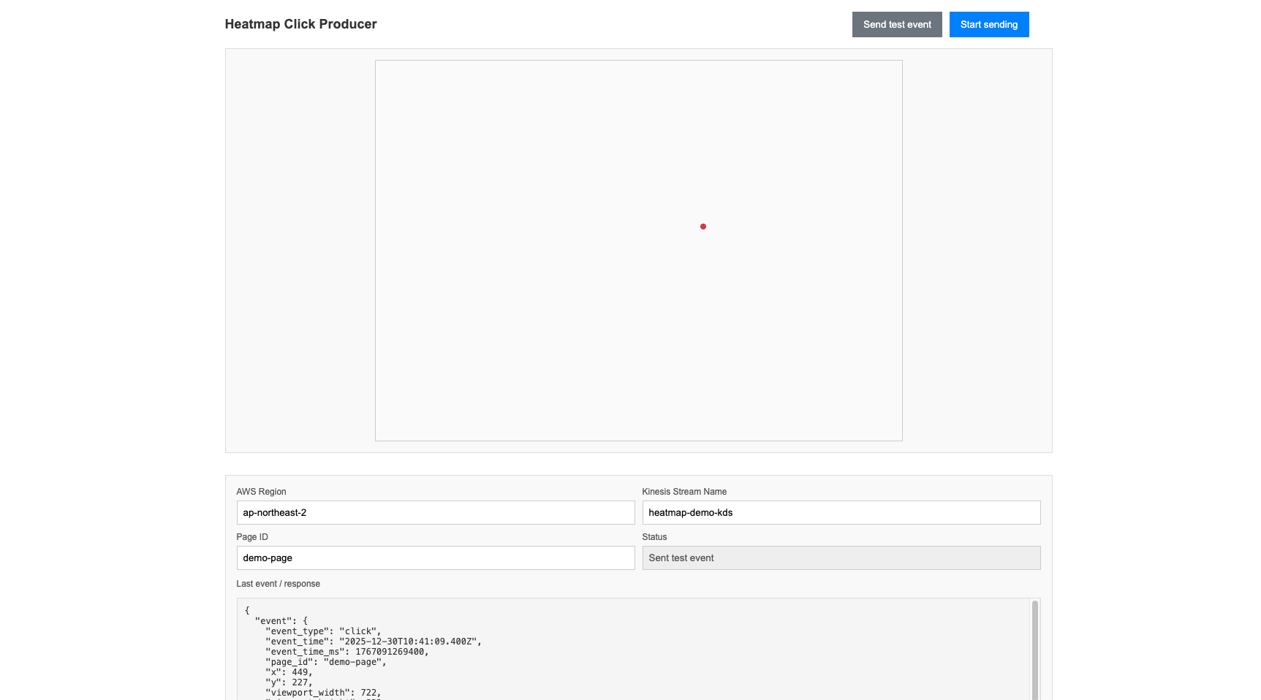Focus the Kinesis Stream Name field
The height and width of the screenshot is (700, 1261).
[x=841, y=512]
